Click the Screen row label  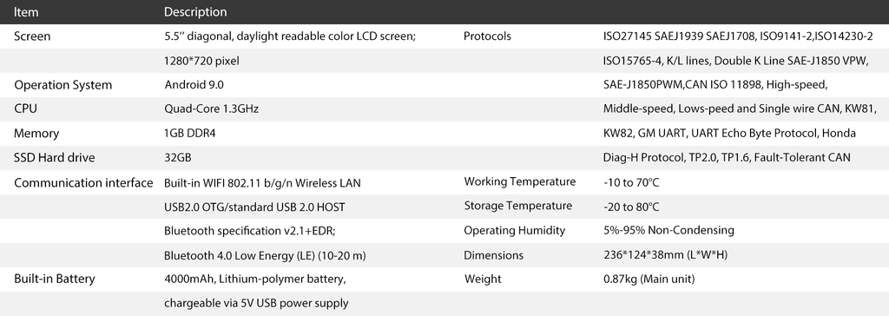pyautogui.click(x=32, y=36)
